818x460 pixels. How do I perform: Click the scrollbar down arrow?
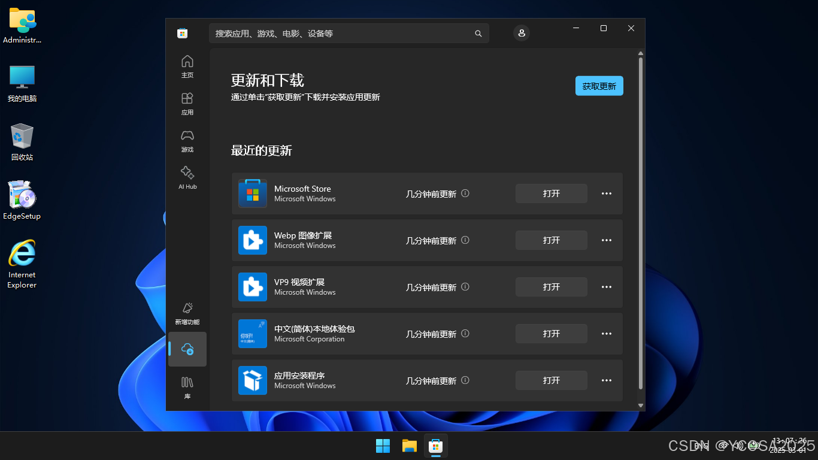[x=641, y=405]
